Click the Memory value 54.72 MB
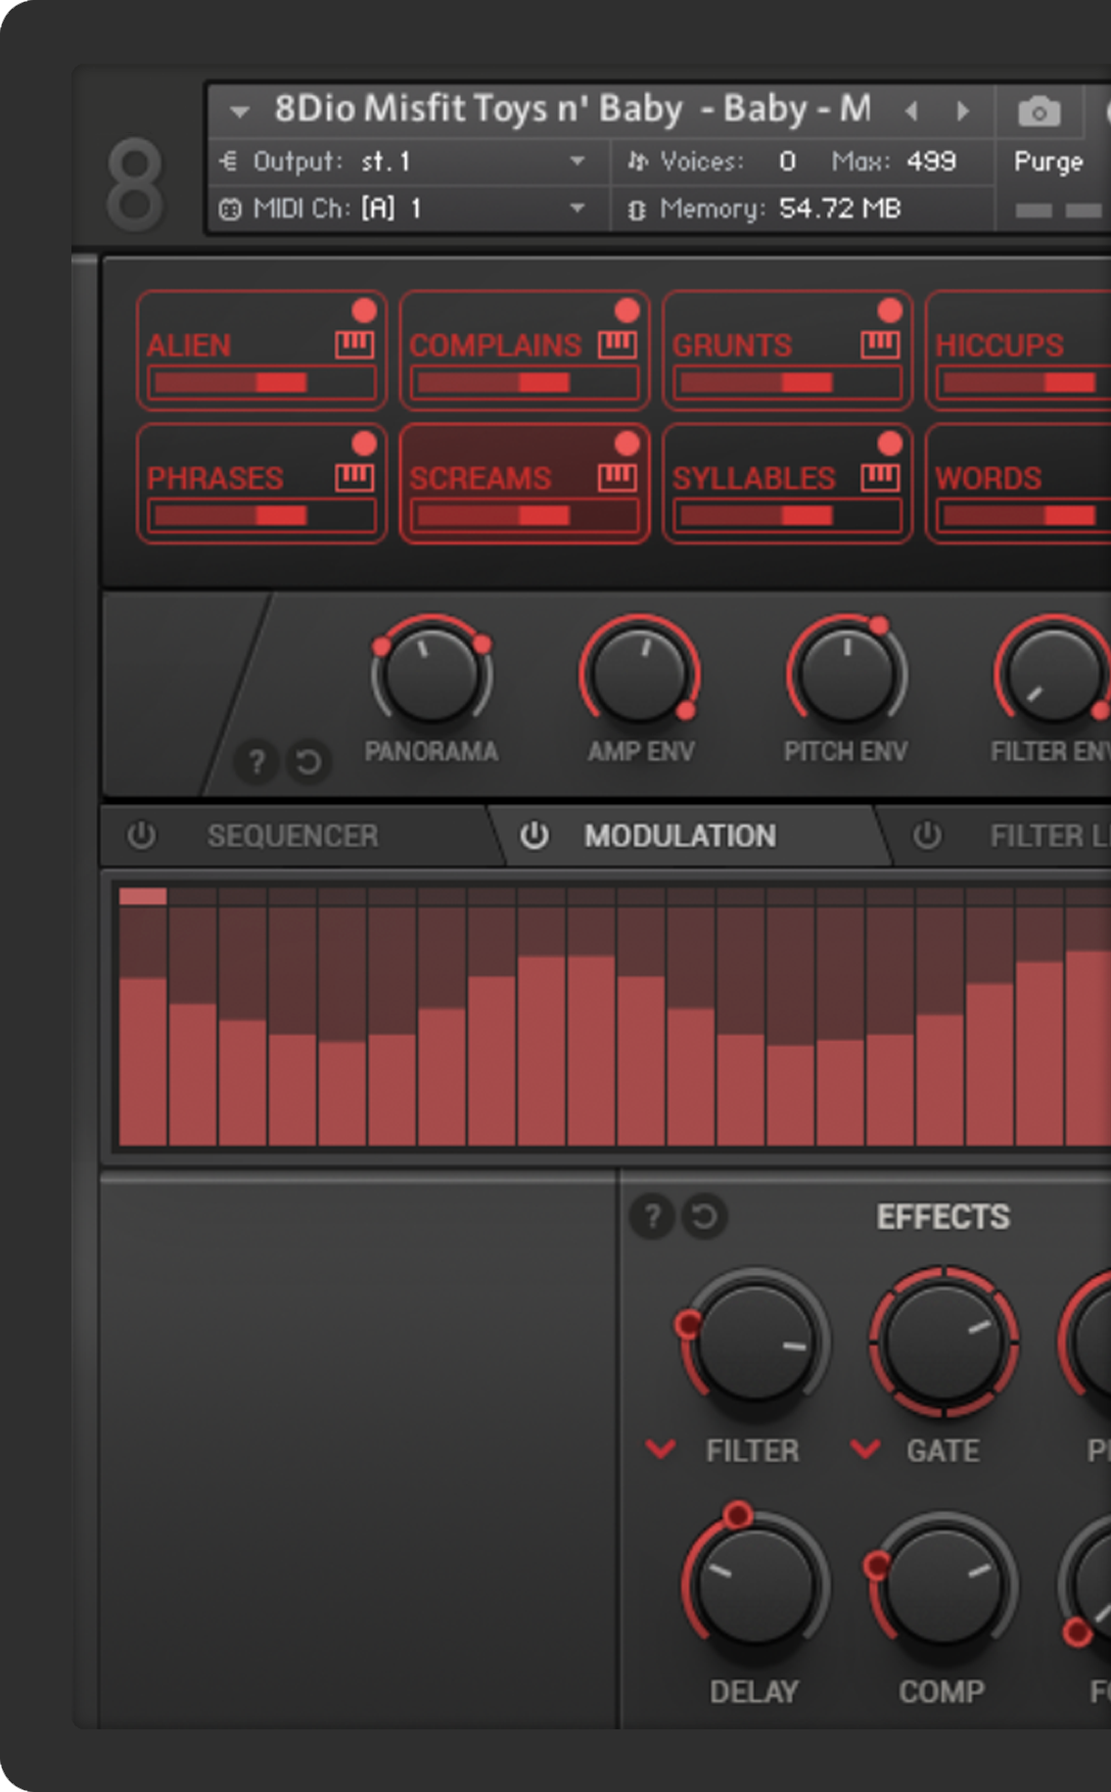 click(840, 209)
